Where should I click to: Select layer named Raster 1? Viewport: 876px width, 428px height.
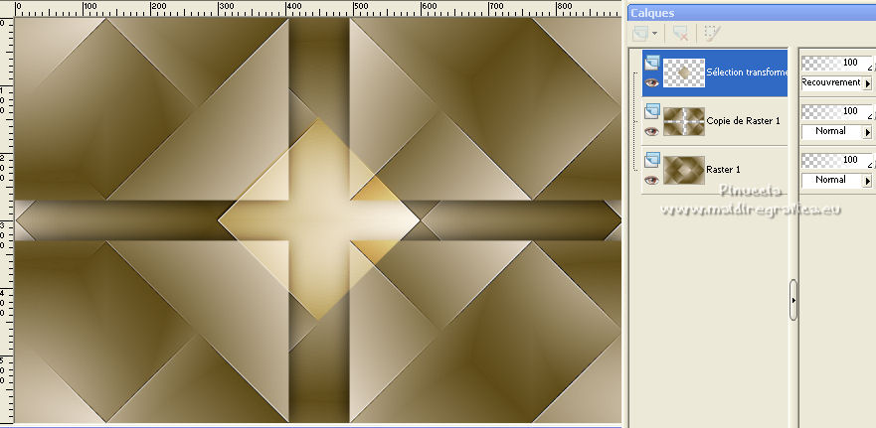[x=725, y=169]
